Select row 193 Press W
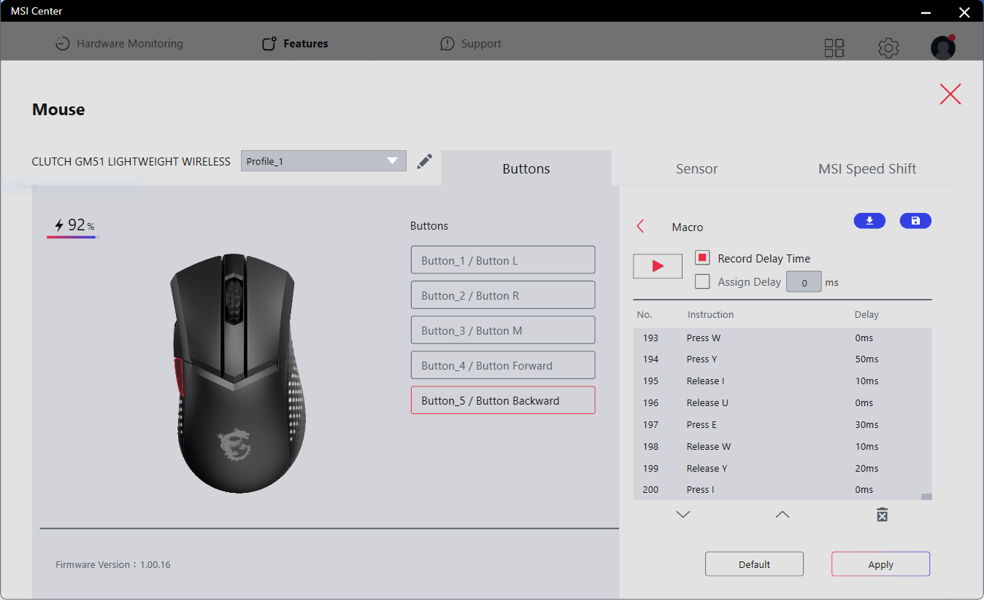This screenshot has width=984, height=600. point(782,338)
